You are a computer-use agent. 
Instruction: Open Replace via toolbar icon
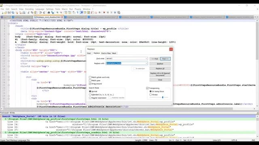tap(53, 12)
